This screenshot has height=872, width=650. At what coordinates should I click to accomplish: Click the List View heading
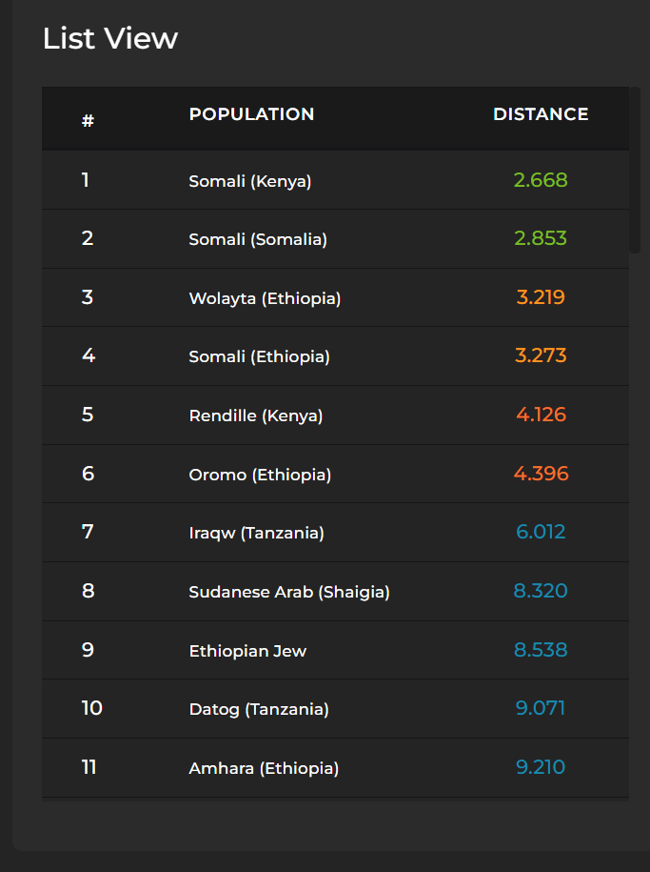(110, 38)
